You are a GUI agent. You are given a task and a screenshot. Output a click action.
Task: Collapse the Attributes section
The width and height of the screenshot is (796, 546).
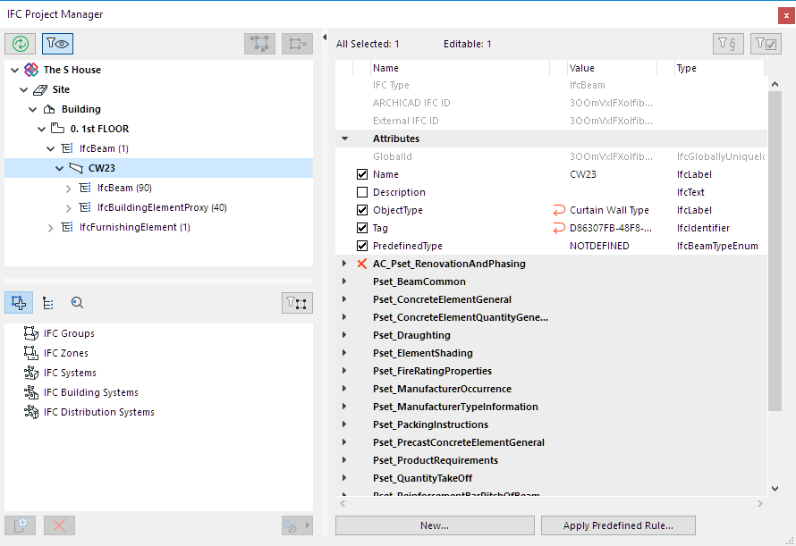tap(344, 139)
